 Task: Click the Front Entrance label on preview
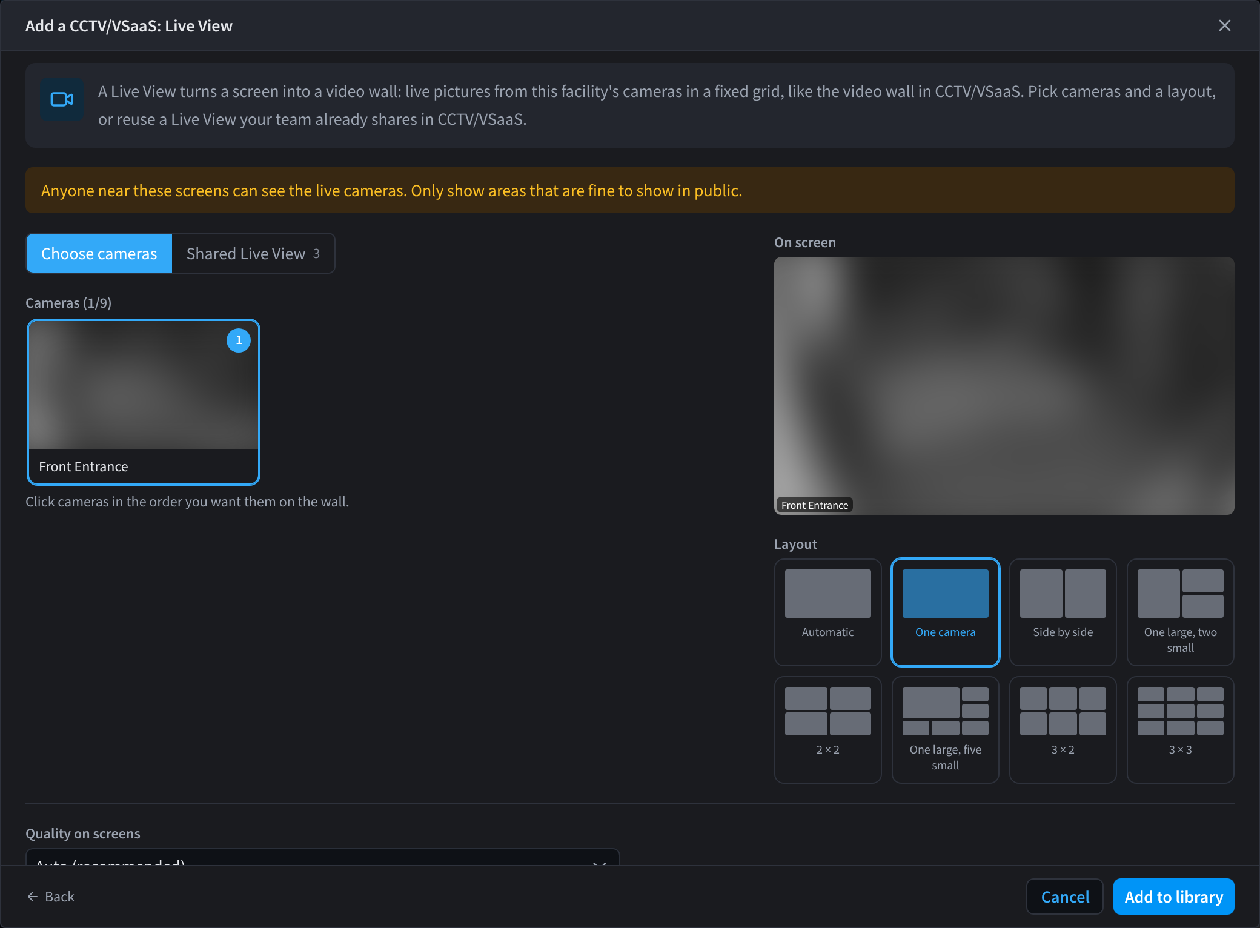[814, 505]
